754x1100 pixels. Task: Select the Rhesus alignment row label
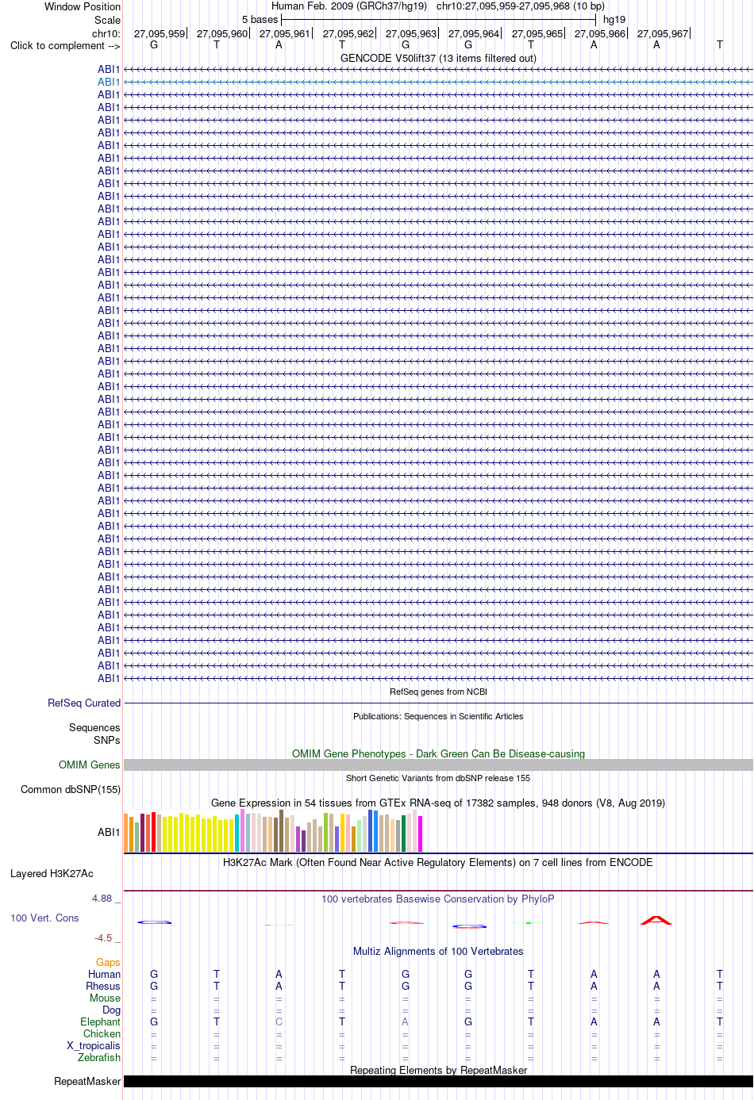coord(103,986)
